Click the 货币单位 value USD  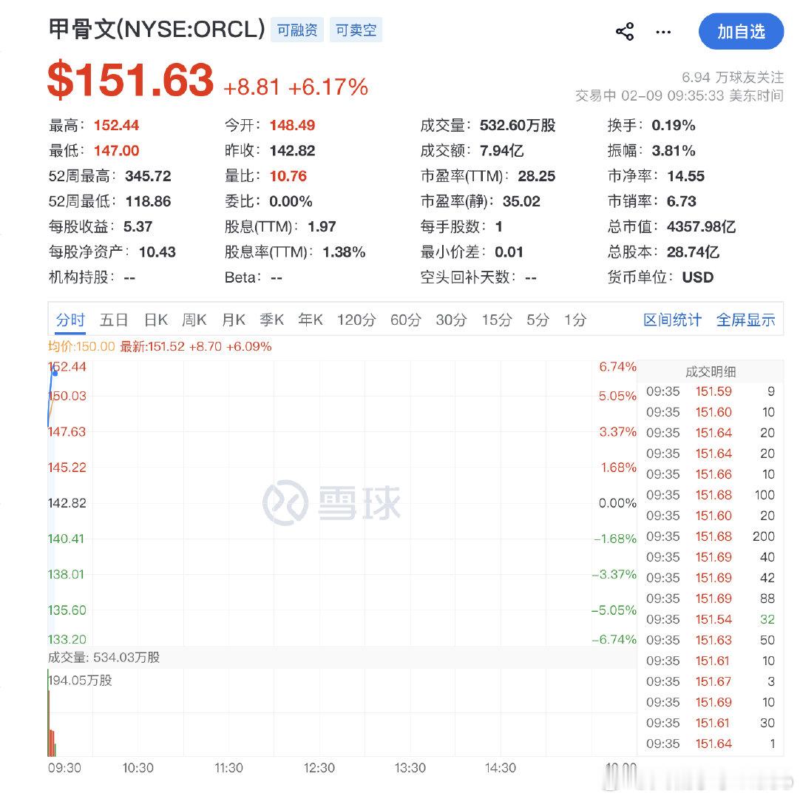(697, 277)
